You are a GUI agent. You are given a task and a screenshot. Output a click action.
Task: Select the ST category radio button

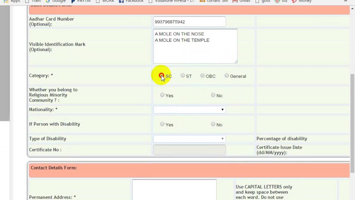(182, 76)
